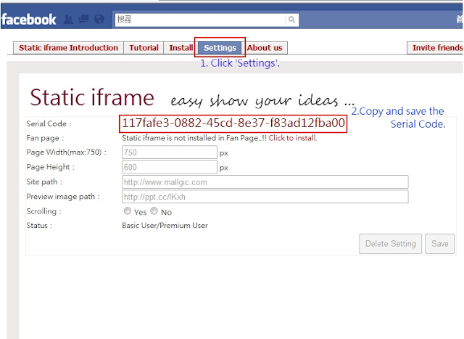Click the Page Height field showing 600

tap(170, 167)
